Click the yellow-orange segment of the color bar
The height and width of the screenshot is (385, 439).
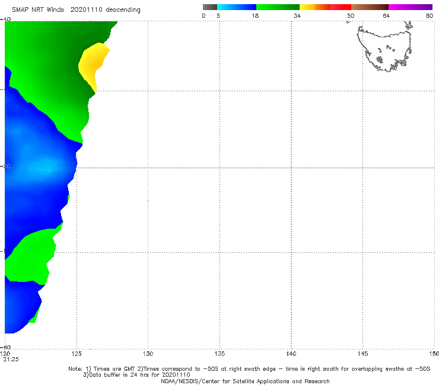point(315,7)
